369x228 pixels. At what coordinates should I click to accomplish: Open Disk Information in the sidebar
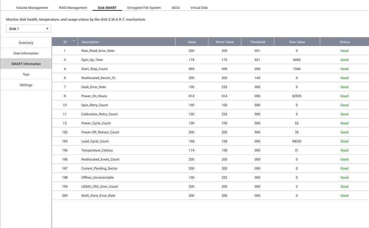coord(26,53)
